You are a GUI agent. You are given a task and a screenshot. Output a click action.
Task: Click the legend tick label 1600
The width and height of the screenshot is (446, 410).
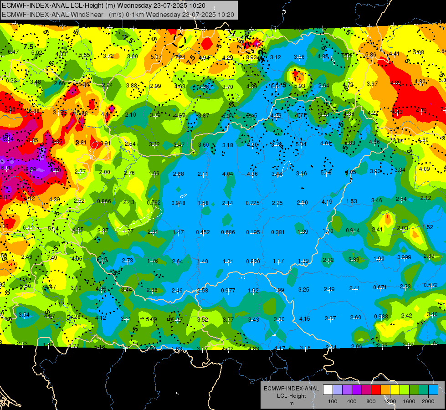coord(409,401)
